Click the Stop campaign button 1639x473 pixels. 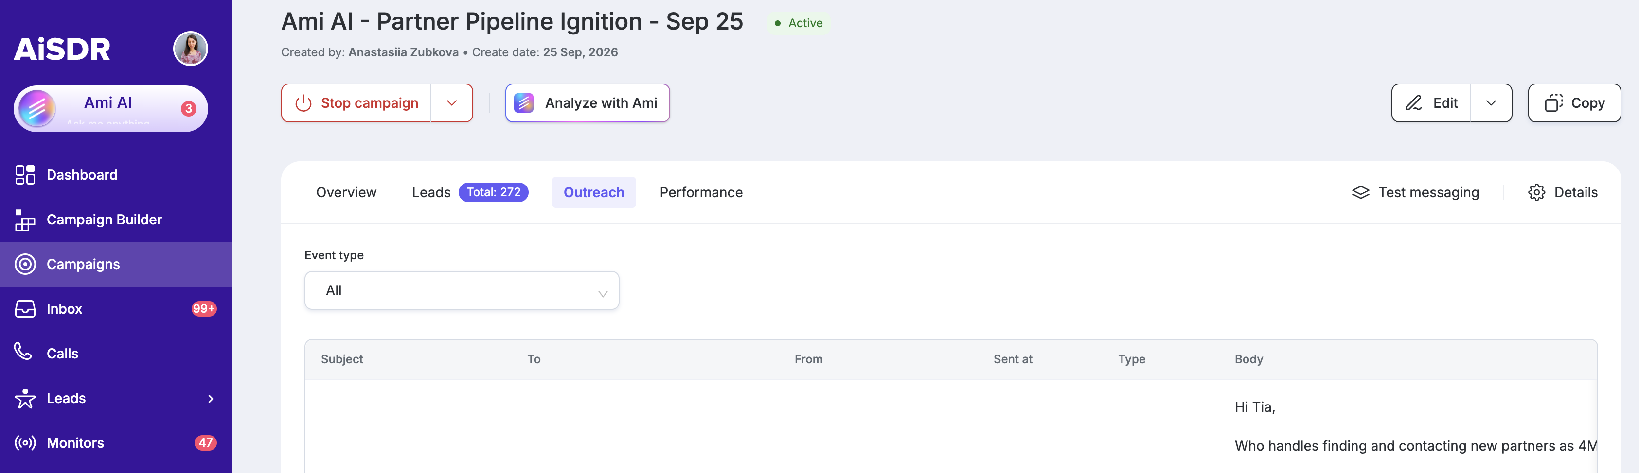[x=356, y=103]
